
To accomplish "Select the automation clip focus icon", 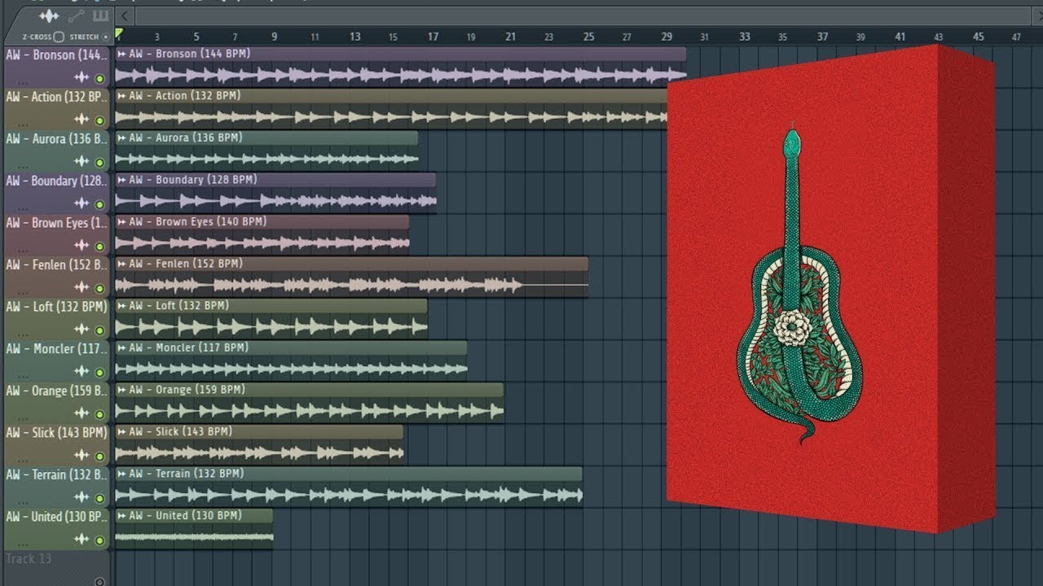I will click(x=76, y=16).
